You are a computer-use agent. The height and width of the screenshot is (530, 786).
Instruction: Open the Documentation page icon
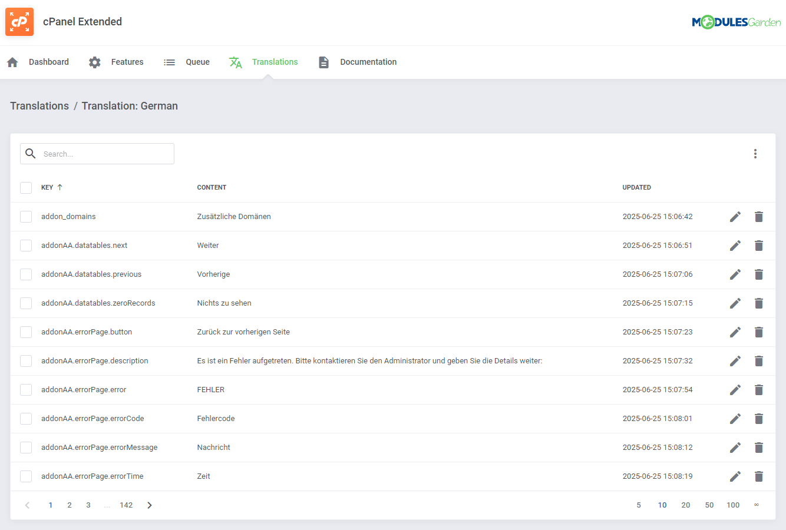pyautogui.click(x=323, y=62)
